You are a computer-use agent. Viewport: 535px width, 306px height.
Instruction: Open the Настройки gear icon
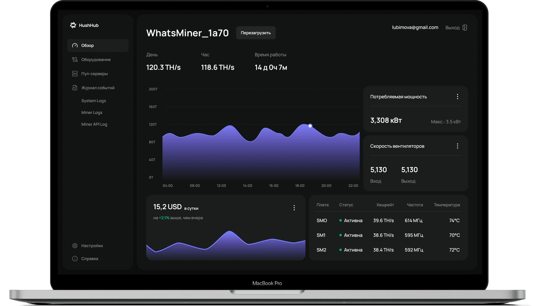coord(74,246)
